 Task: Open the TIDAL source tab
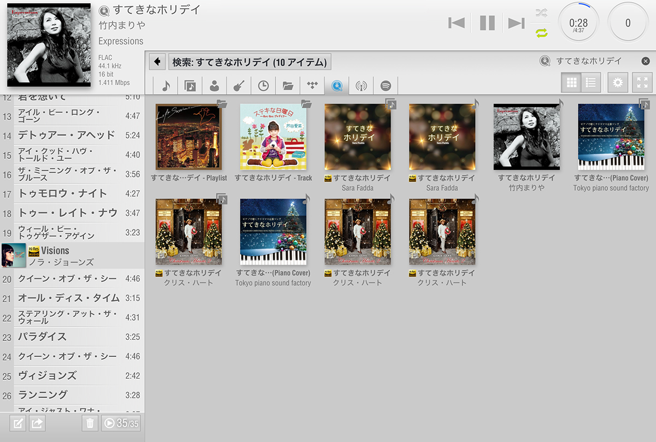click(x=312, y=86)
